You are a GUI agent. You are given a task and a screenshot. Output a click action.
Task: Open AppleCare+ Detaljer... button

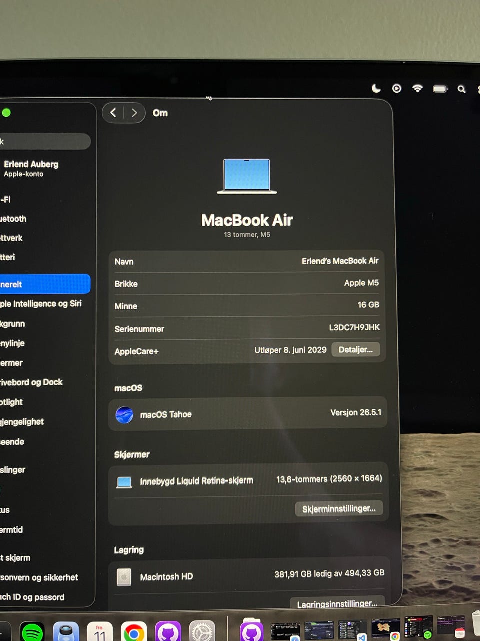coord(355,350)
